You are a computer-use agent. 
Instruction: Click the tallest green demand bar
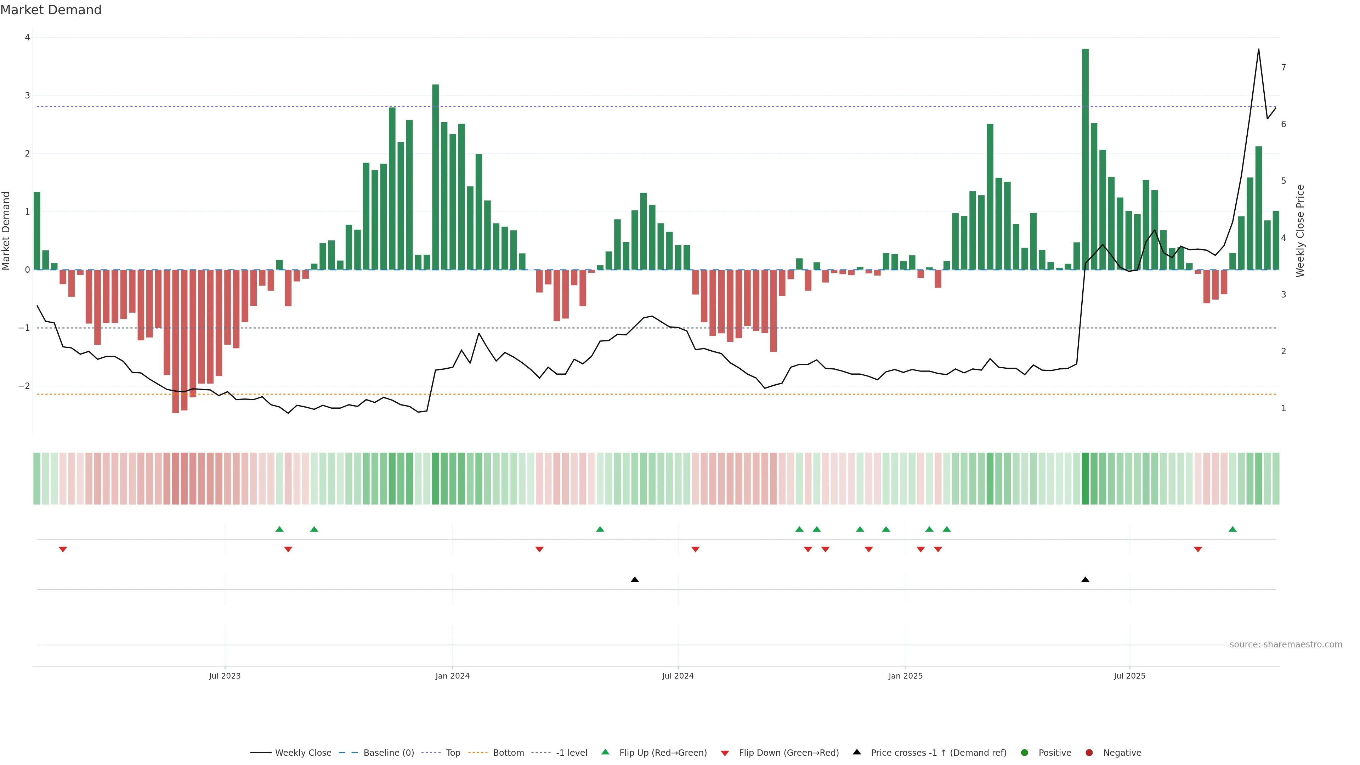(x=1086, y=158)
